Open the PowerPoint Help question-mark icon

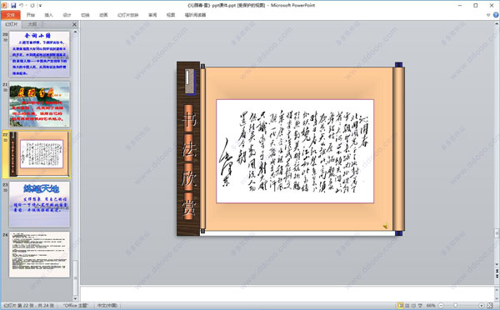click(496, 15)
